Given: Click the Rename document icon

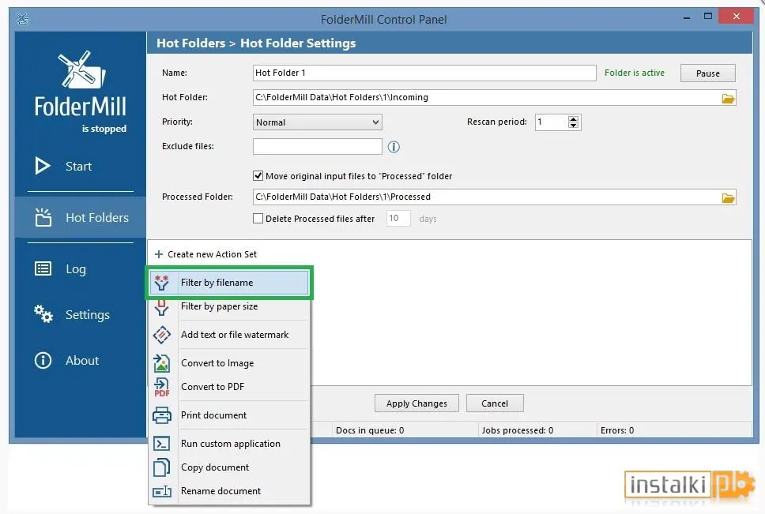Looking at the screenshot, I should (161, 491).
